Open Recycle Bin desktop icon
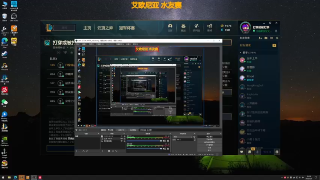Viewport: 320px width, 180px height. click(4, 17)
